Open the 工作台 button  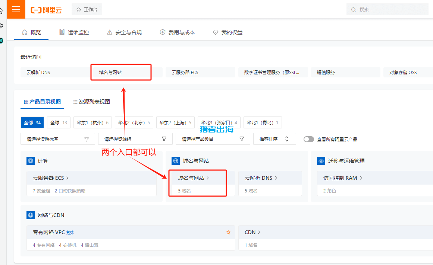[x=87, y=10]
